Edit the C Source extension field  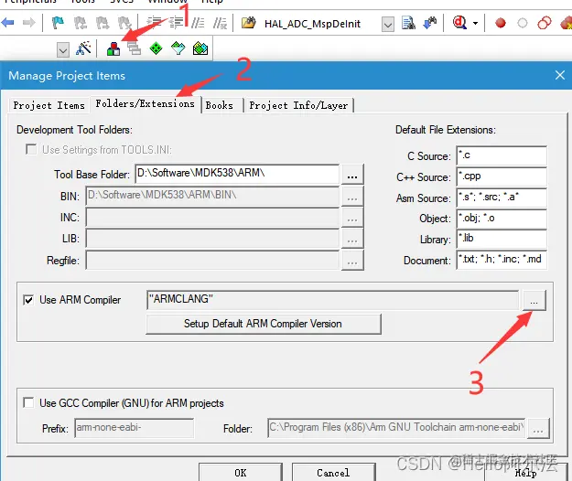point(502,155)
